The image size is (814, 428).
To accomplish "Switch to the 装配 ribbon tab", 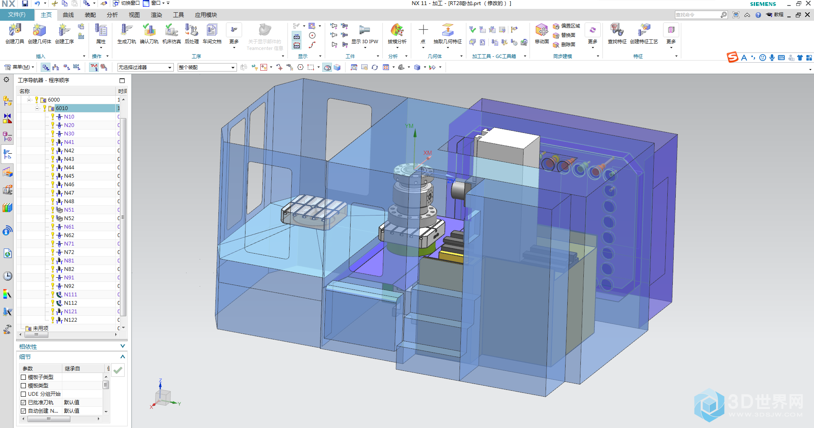I will coord(90,15).
